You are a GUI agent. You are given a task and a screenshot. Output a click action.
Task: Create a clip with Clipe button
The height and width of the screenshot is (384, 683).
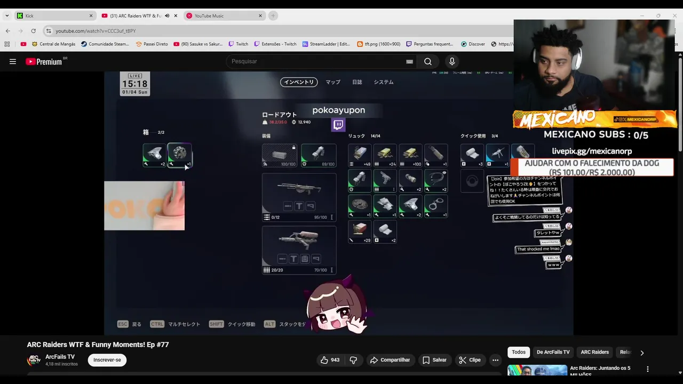point(470,360)
